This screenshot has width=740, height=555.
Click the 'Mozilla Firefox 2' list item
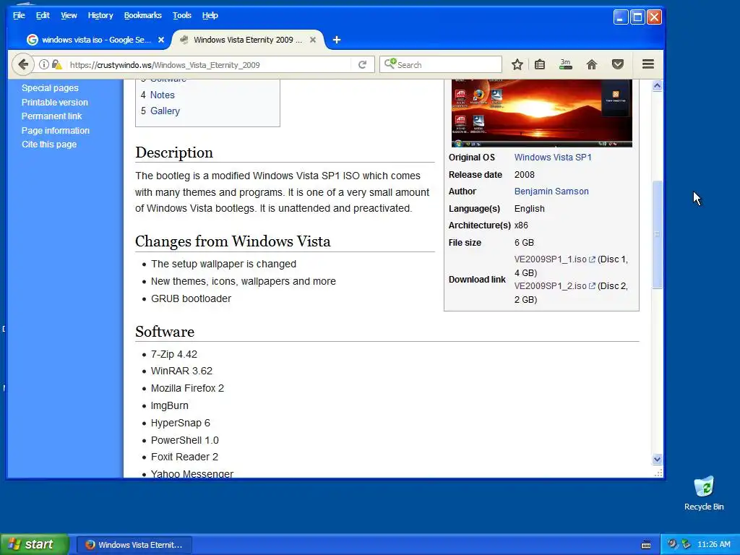(x=187, y=388)
